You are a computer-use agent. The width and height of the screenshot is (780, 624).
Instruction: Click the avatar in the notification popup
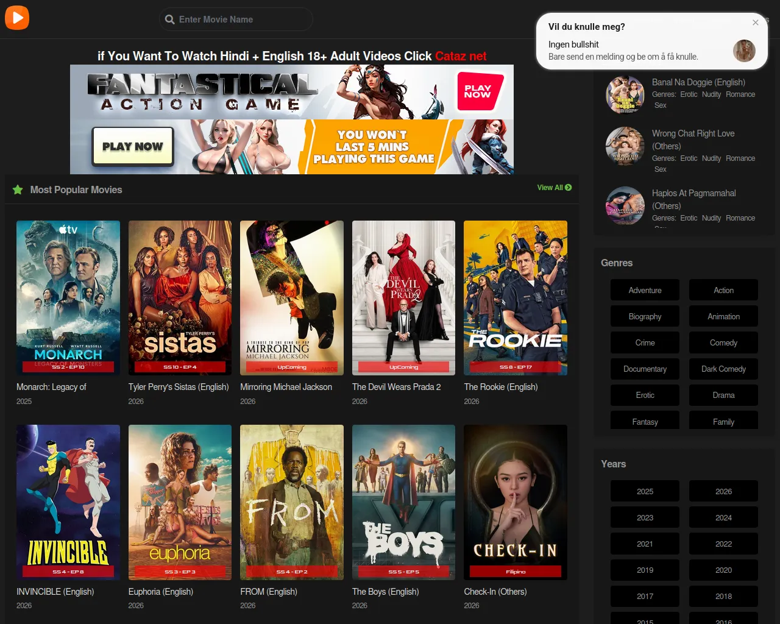click(744, 51)
